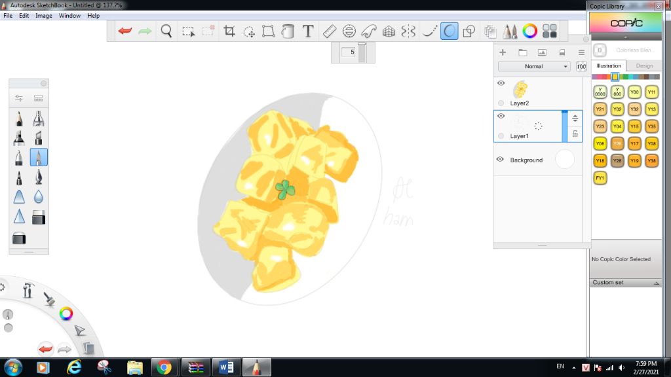Add an image layer

(x=542, y=52)
